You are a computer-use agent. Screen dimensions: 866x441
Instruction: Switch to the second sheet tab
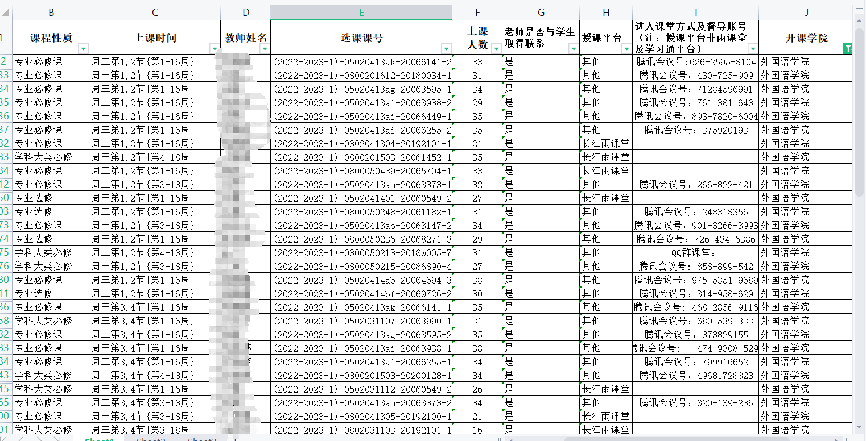point(151,440)
